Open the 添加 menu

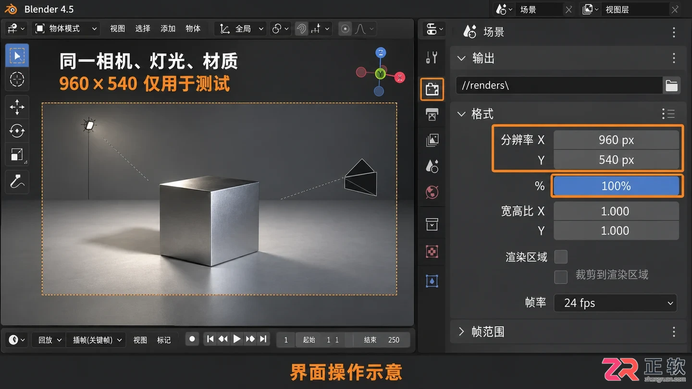point(168,29)
